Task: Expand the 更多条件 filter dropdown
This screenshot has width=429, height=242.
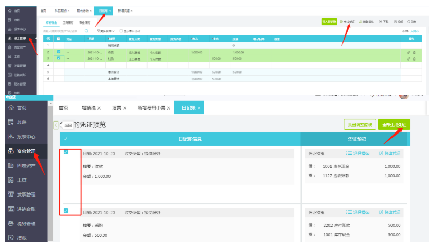Action: pos(106,31)
